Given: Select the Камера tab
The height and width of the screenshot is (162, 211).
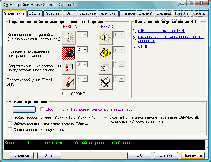Looking at the screenshot, I should (128, 13).
